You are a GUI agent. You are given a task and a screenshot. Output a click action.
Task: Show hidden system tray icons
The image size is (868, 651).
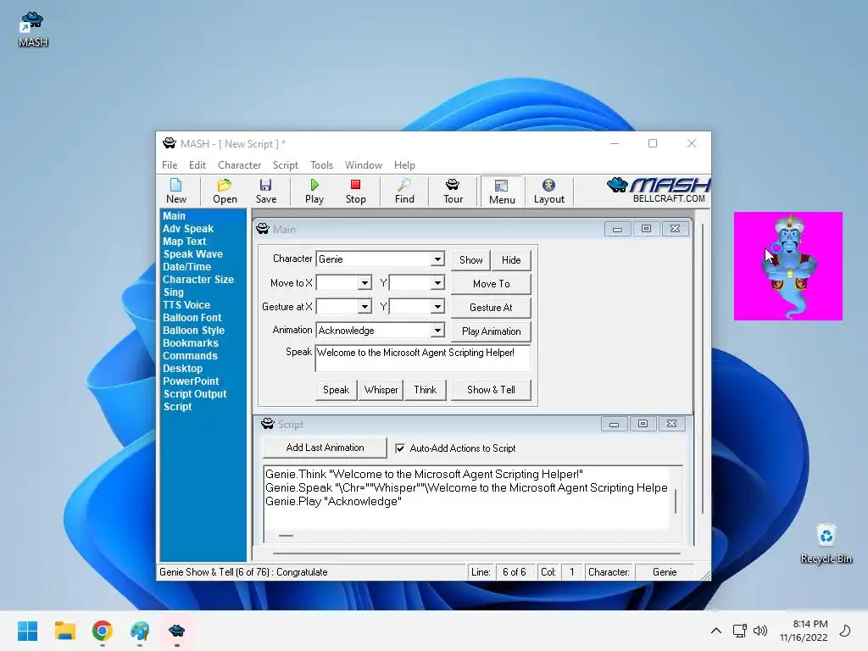pos(715,631)
